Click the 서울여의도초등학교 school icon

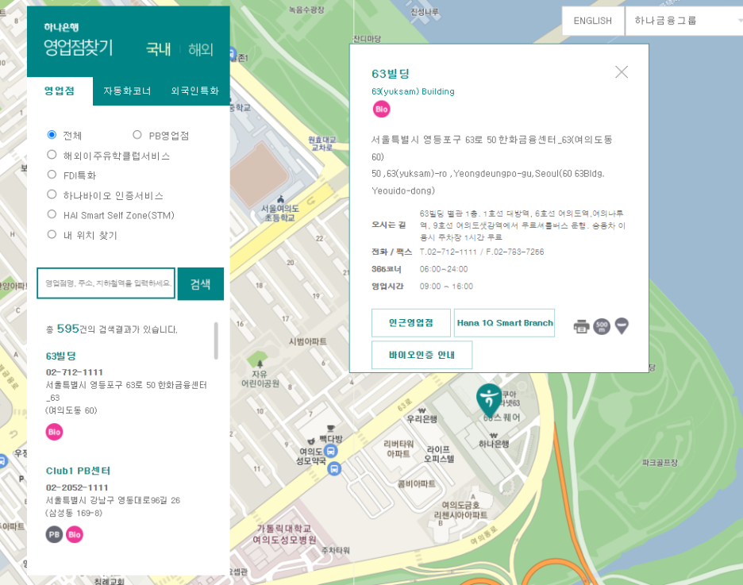click(x=280, y=199)
